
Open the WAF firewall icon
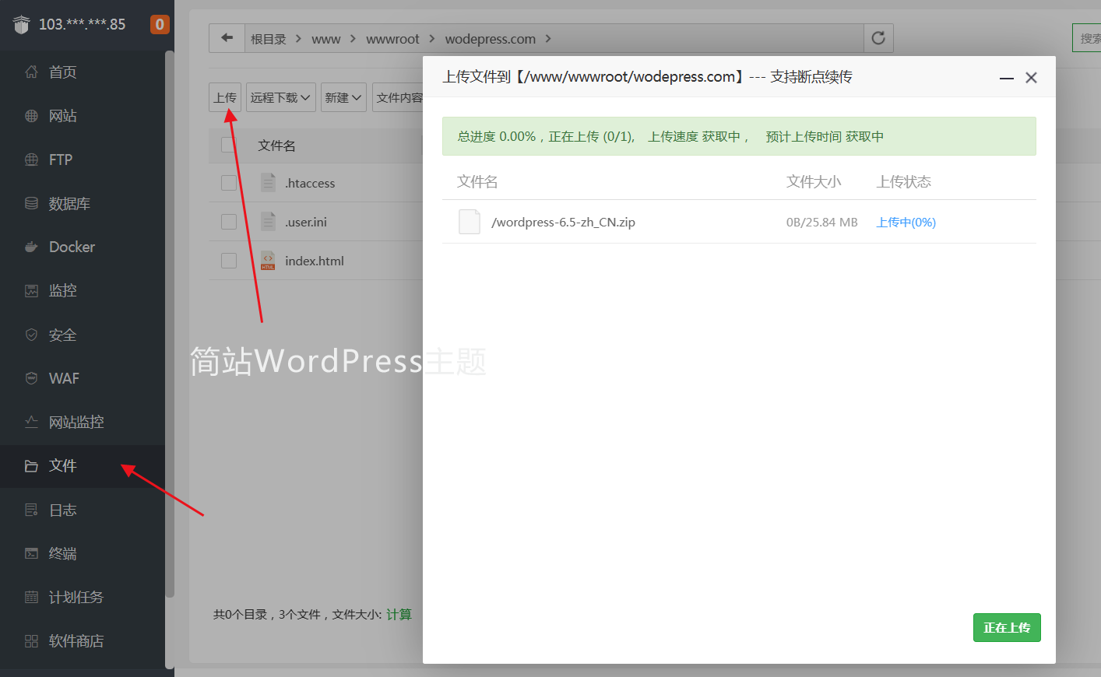pyautogui.click(x=31, y=378)
